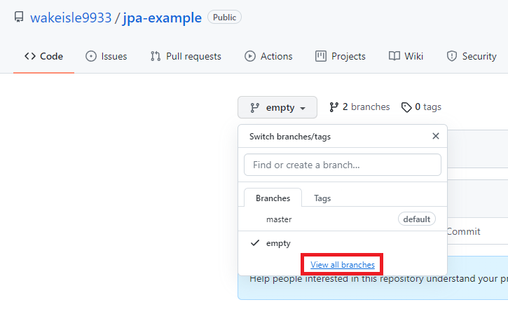
Task: Collapse the empty branch selector dropdown
Action: coord(277,107)
